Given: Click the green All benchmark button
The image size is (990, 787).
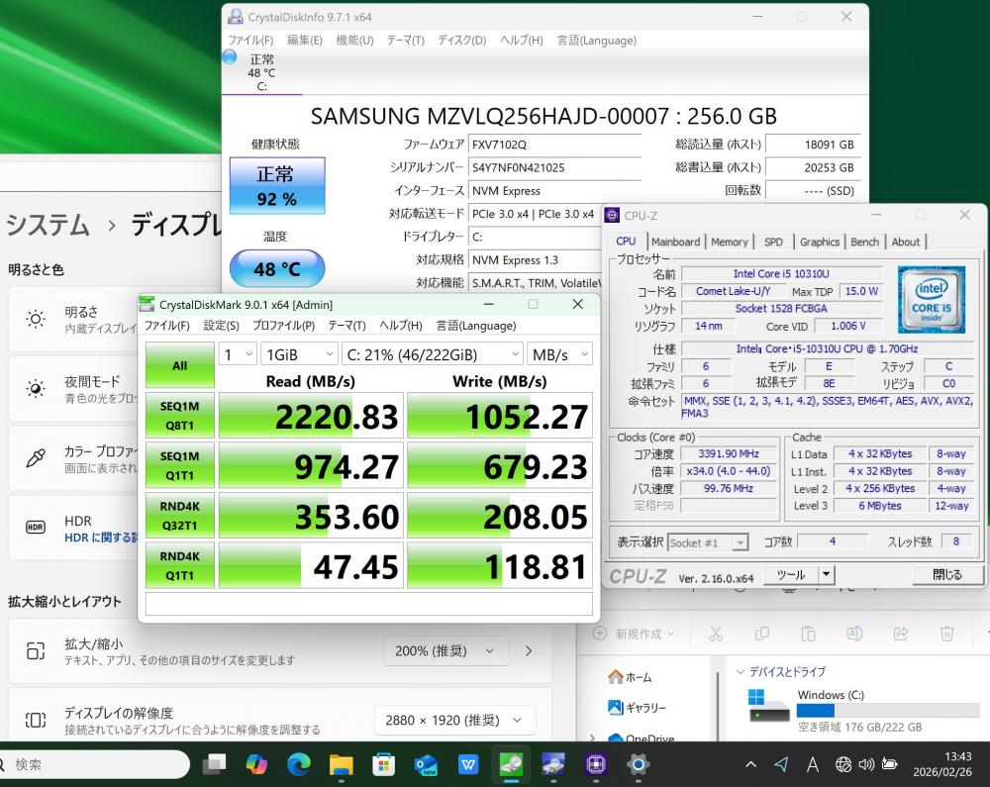Looking at the screenshot, I should [x=179, y=365].
